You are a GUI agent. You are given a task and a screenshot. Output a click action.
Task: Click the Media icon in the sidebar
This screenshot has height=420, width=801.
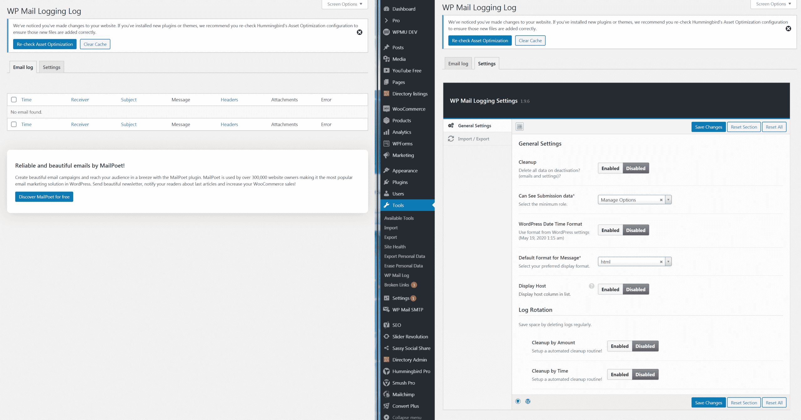pos(386,59)
